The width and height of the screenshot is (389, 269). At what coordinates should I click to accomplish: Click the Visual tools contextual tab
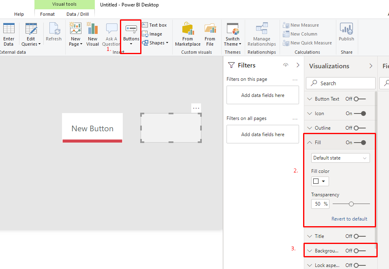(x=64, y=4)
